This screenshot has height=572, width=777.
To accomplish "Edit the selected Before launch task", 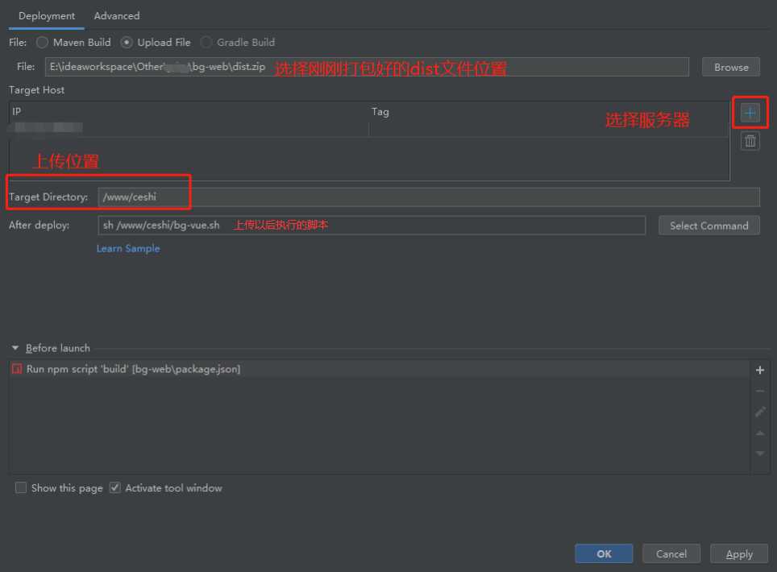I will pyautogui.click(x=759, y=412).
